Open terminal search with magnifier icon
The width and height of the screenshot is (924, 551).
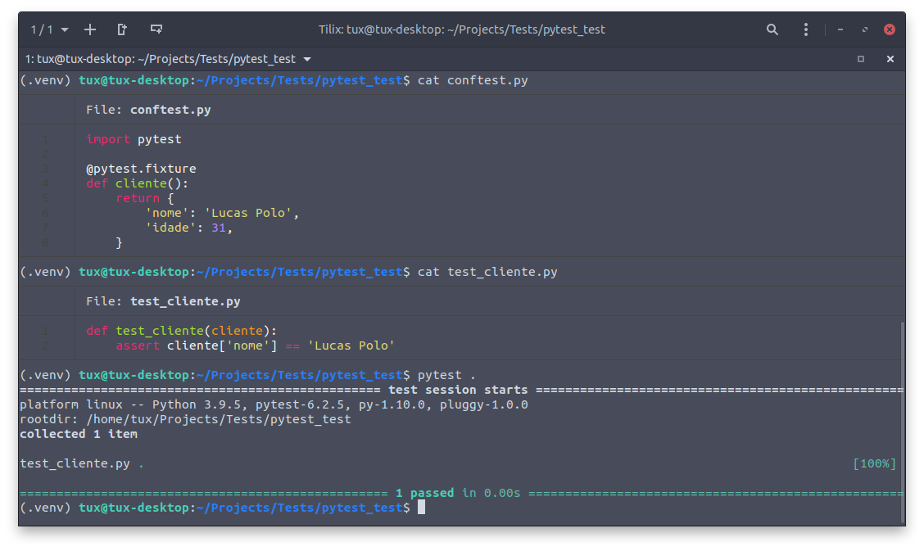(772, 29)
